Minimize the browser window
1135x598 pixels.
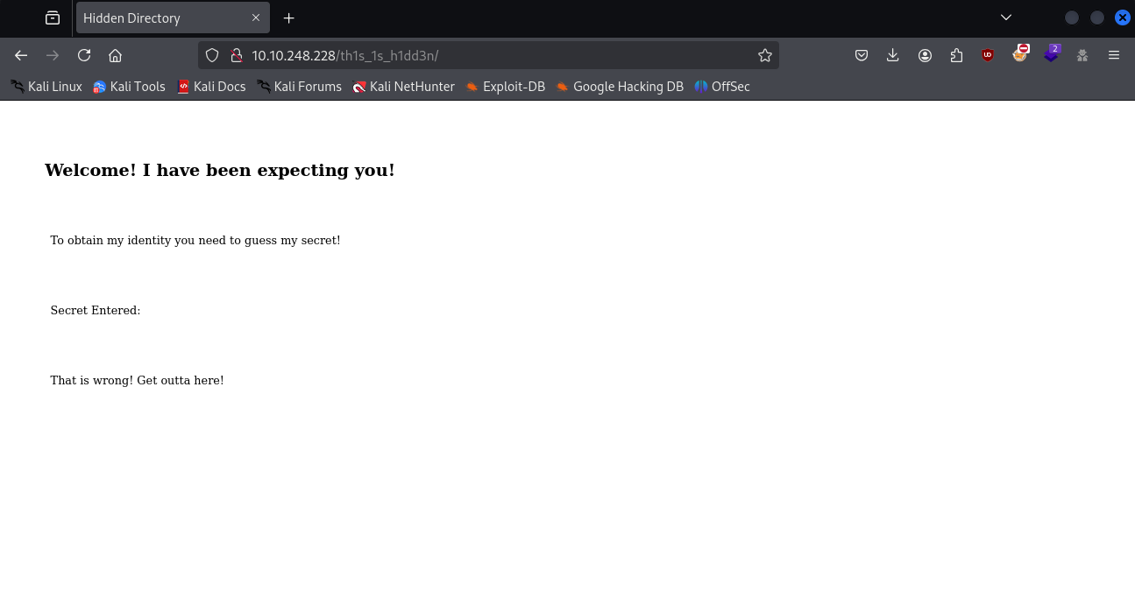pos(1072,18)
